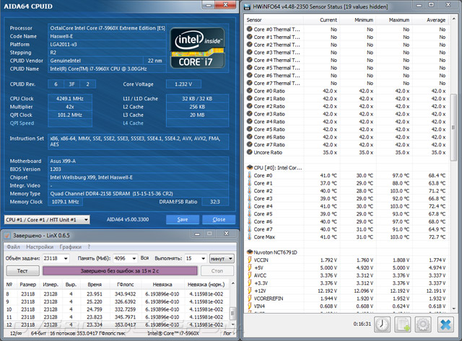This screenshot has width=462, height=341.
Task: Open the Настройки menu in LinX
Action: (40, 247)
